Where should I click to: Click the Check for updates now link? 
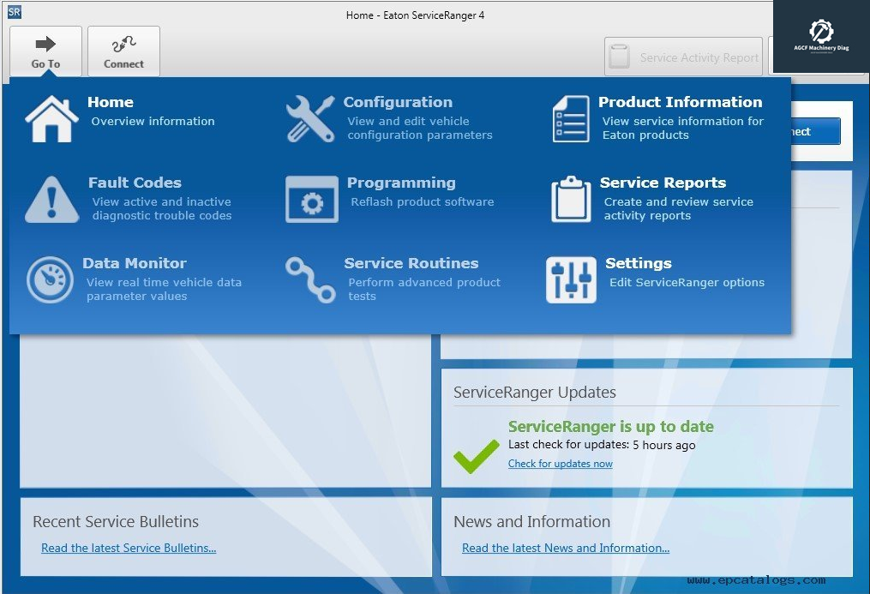tap(560, 464)
